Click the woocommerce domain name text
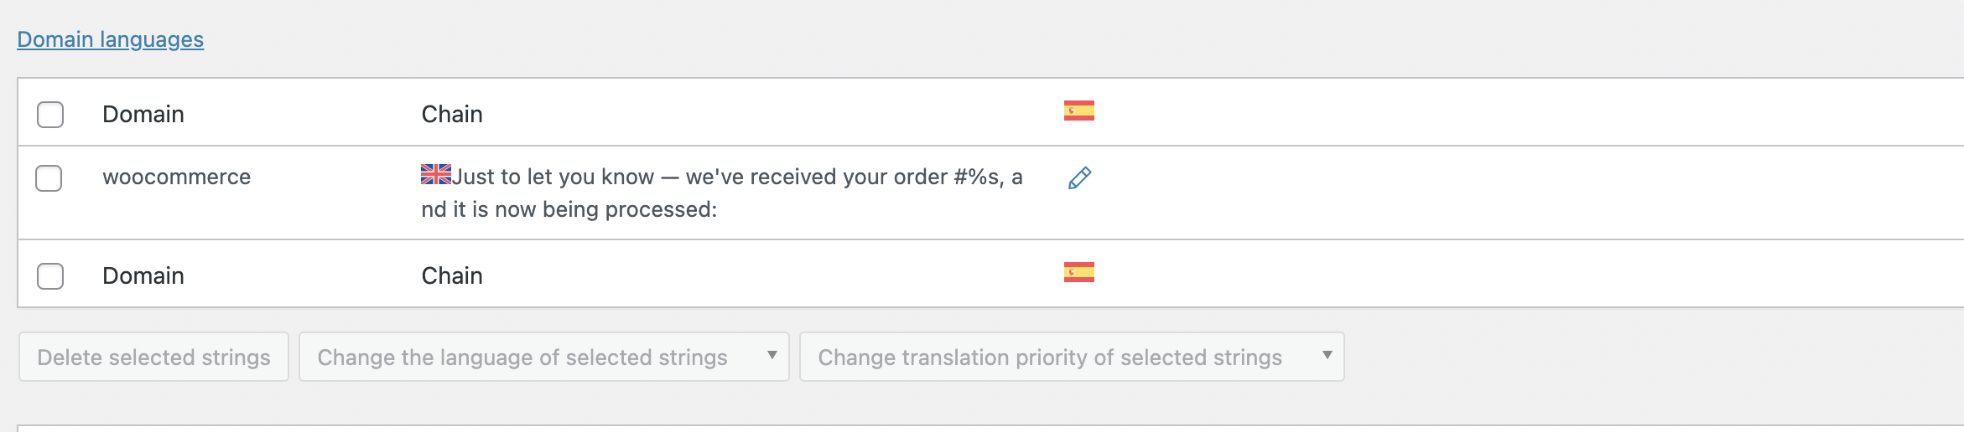The width and height of the screenshot is (1964, 432). coord(177,177)
